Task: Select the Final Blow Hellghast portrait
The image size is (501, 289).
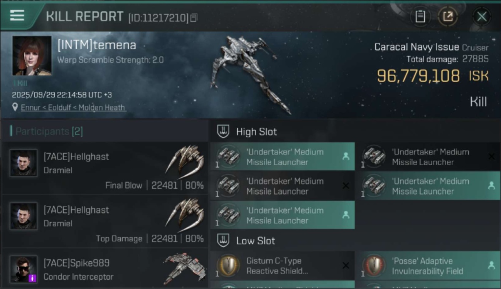Action: (24, 163)
